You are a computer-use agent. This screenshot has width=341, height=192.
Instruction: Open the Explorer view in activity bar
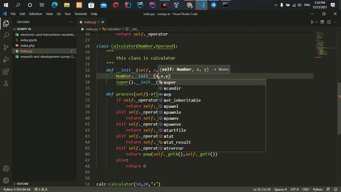(6, 23)
